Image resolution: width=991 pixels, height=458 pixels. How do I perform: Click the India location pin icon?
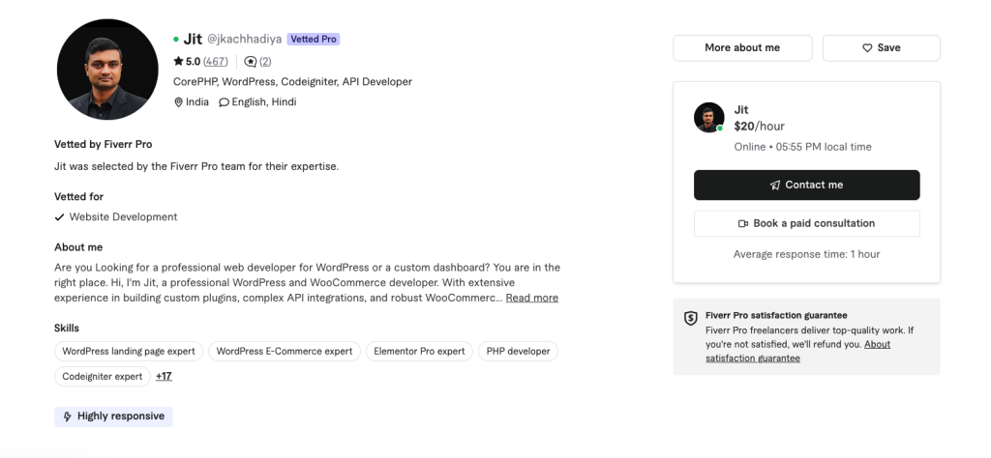178,102
